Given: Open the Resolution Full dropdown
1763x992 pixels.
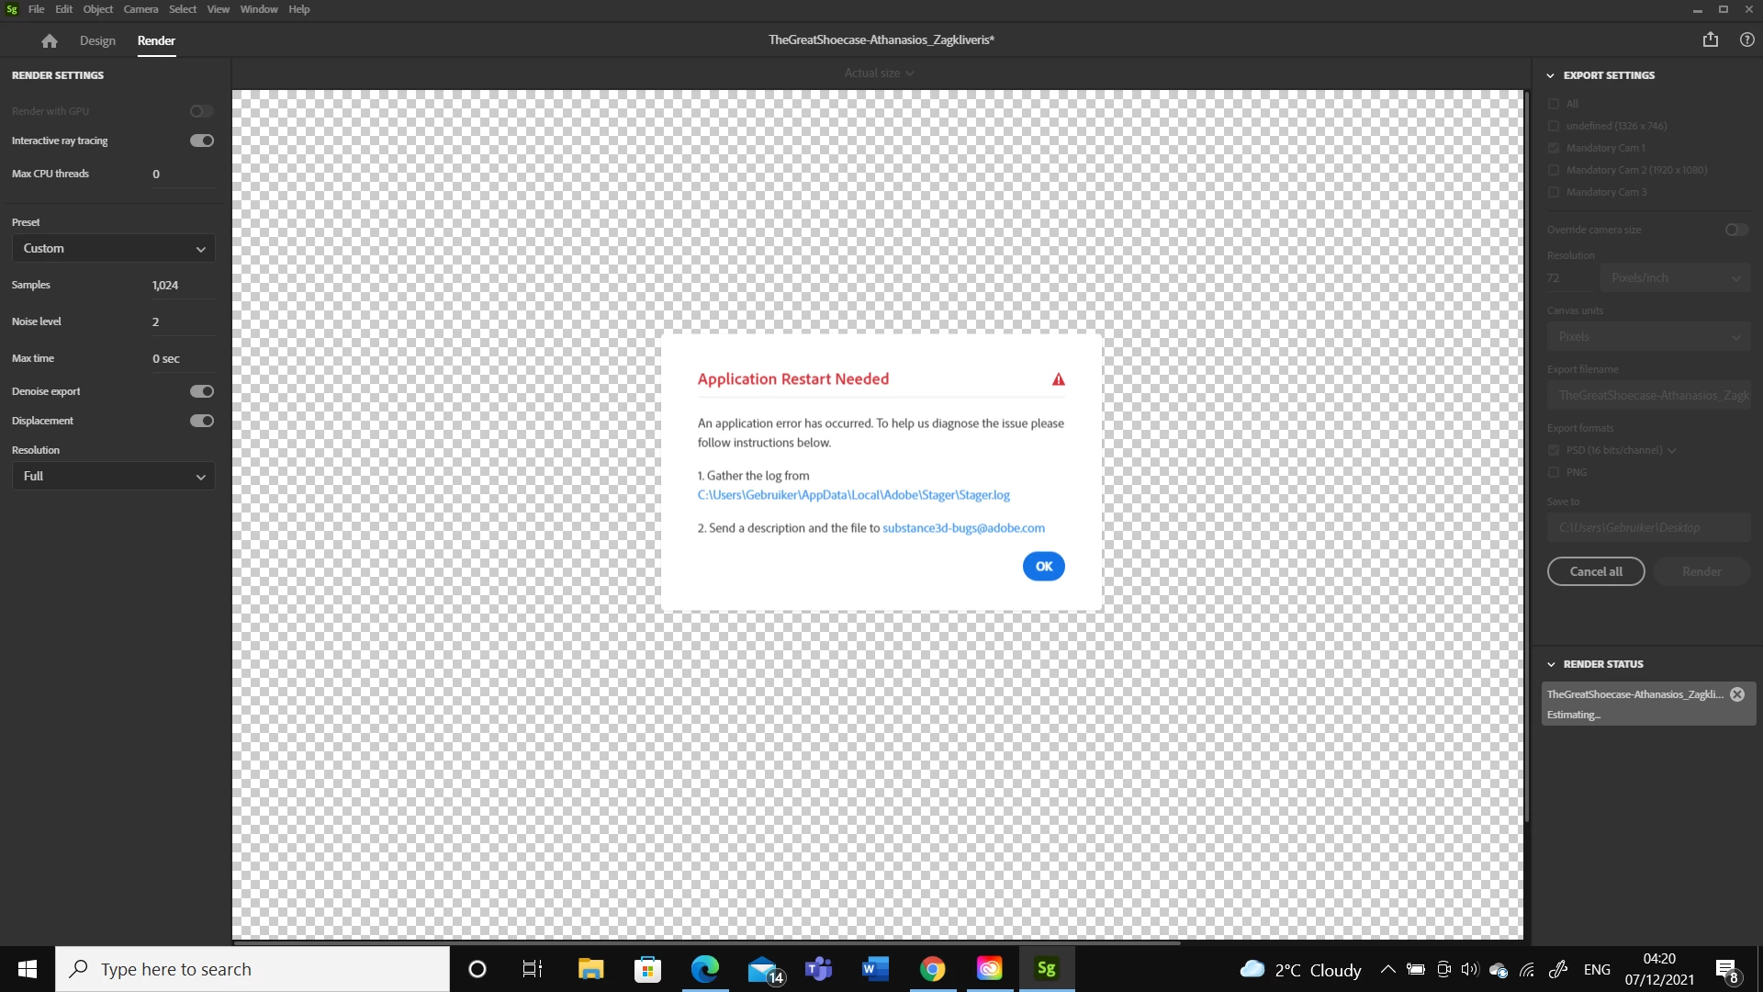Looking at the screenshot, I should [x=113, y=477].
